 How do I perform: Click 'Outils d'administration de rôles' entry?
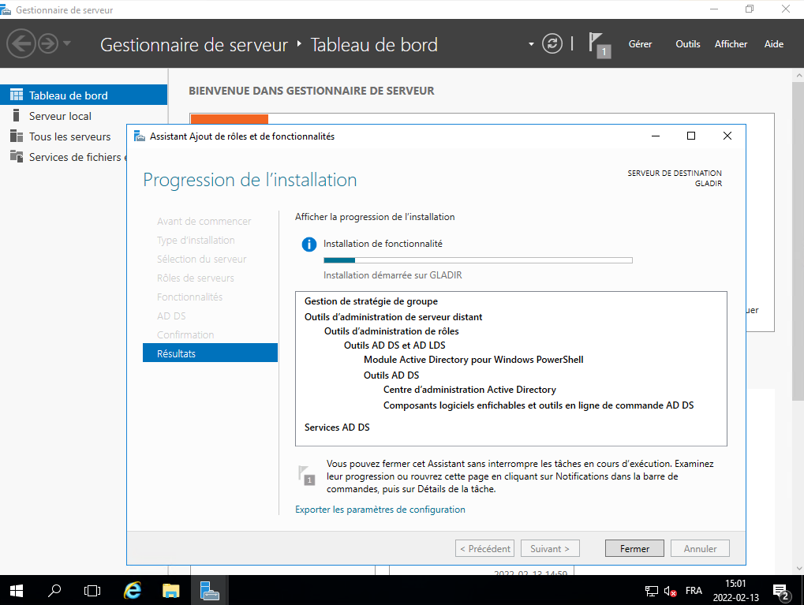[x=391, y=331]
